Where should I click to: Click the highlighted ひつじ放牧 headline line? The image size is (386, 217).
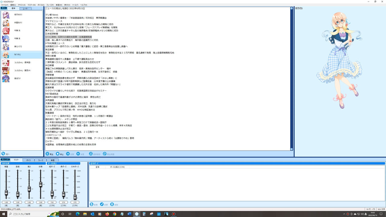pyautogui.click(x=68, y=37)
